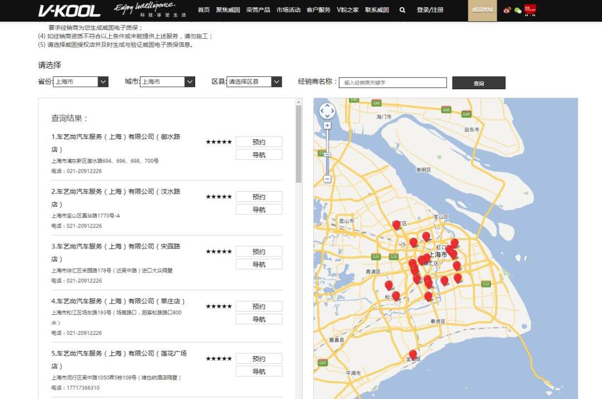The height and width of the screenshot is (399, 602).
Task: Click the 查询 search button
Action: point(478,83)
